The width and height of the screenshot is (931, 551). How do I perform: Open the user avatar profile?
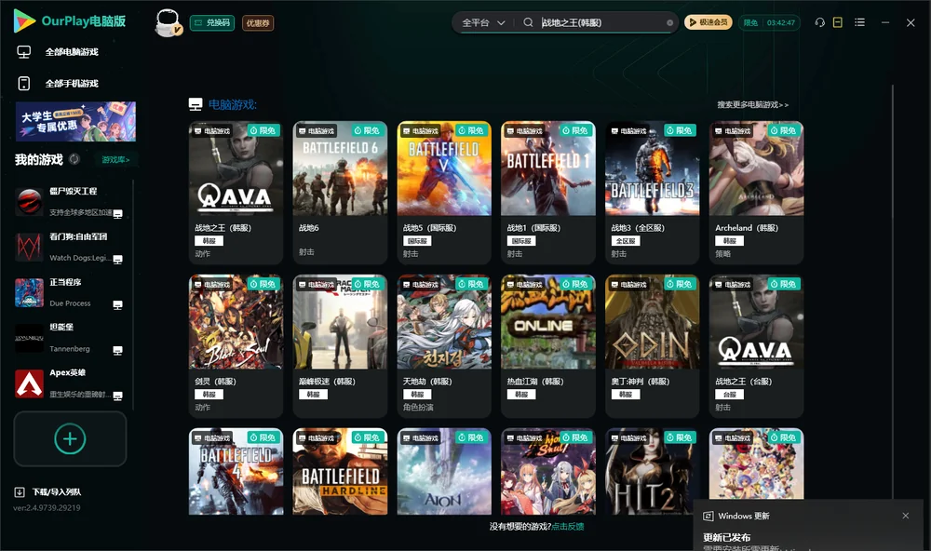[x=168, y=22]
